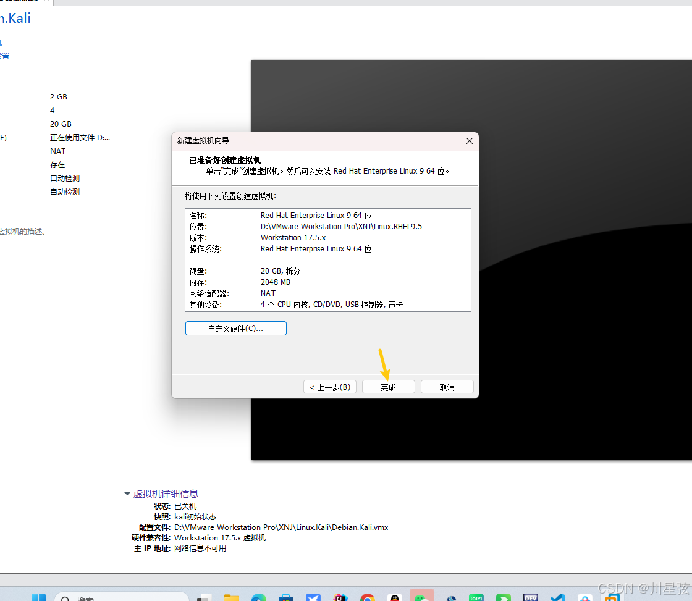Select the 内存 2048 MB row
Image resolution: width=692 pixels, height=601 pixels.
(x=327, y=282)
